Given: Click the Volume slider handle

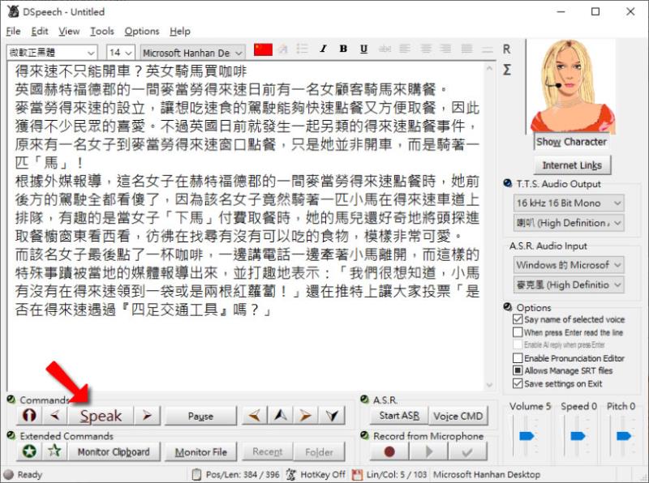Looking at the screenshot, I should (527, 436).
